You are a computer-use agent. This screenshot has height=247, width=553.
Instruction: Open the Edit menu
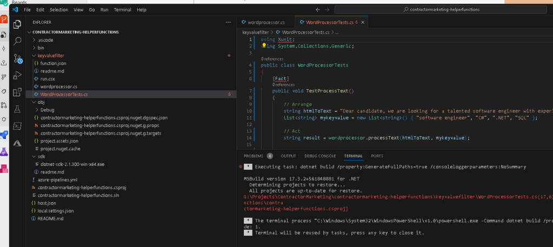click(x=40, y=10)
